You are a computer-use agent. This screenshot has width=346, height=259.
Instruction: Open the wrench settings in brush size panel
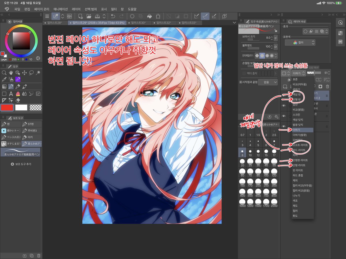click(276, 117)
